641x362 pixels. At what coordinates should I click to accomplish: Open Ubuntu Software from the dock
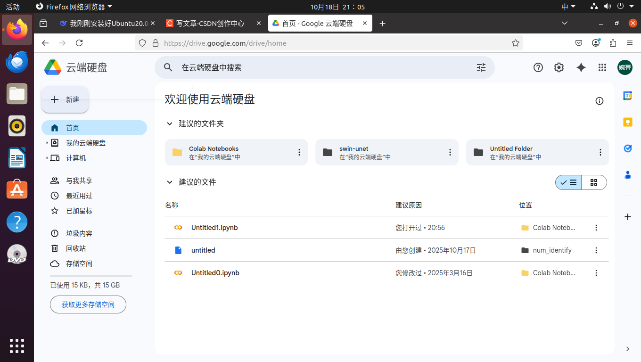(x=17, y=189)
